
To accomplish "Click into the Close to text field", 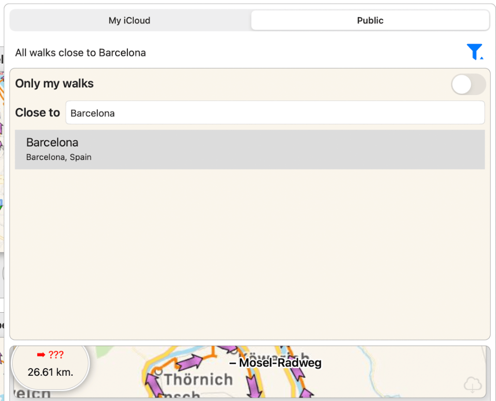I will click(x=275, y=113).
